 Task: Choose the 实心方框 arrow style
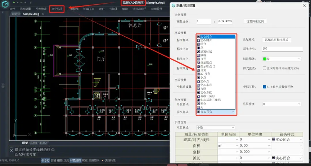click(216, 92)
